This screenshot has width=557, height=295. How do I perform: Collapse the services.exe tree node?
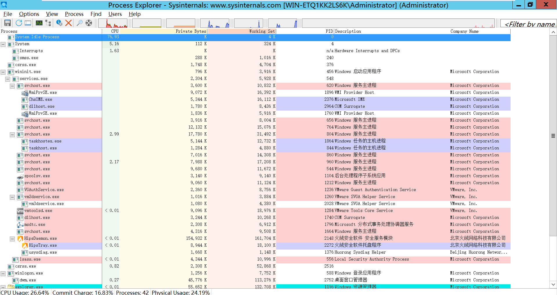(8, 79)
